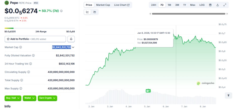Click the 0.0₁₀6956 BTC price text
This screenshot has height=109, width=234.
point(12,18)
